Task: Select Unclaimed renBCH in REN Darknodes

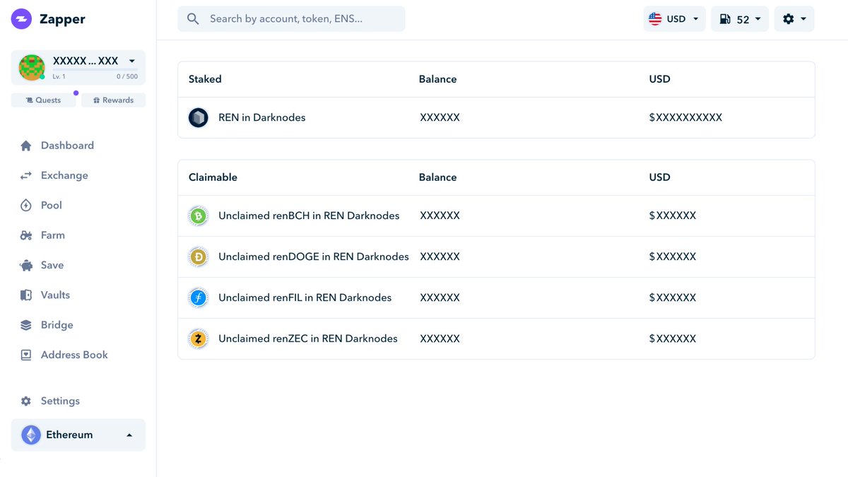Action: point(496,216)
